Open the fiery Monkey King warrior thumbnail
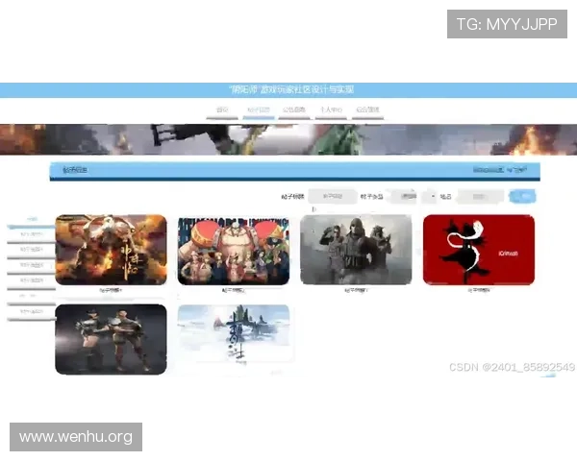577x461 pixels. click(111, 250)
